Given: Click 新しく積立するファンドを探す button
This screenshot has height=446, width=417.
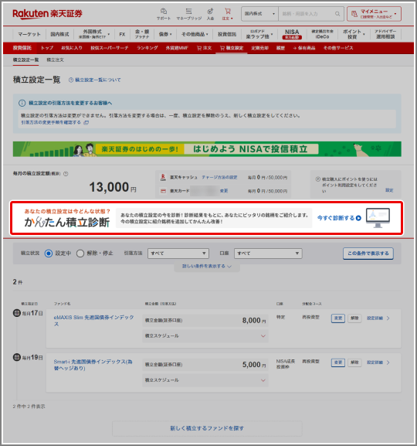Looking at the screenshot, I should point(207,428).
